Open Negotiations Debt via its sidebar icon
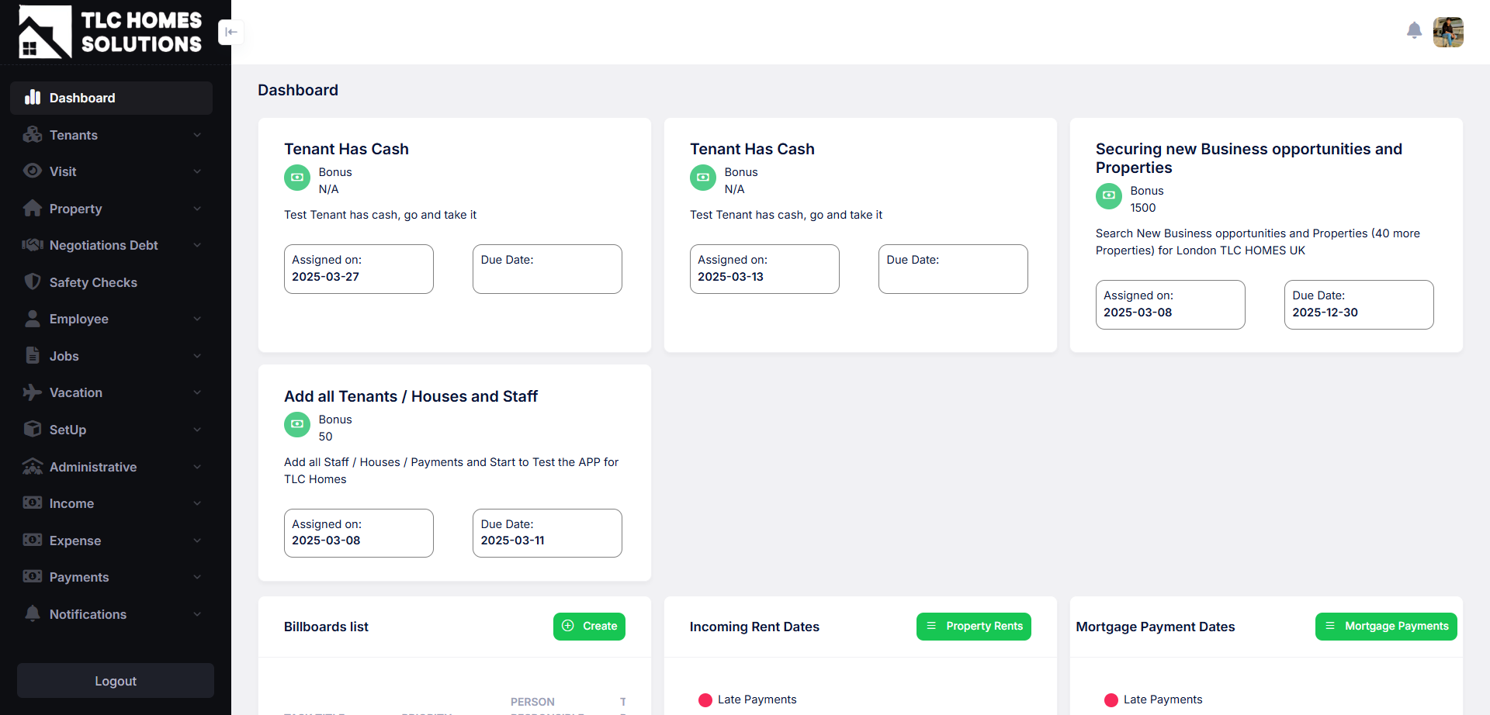 32,245
